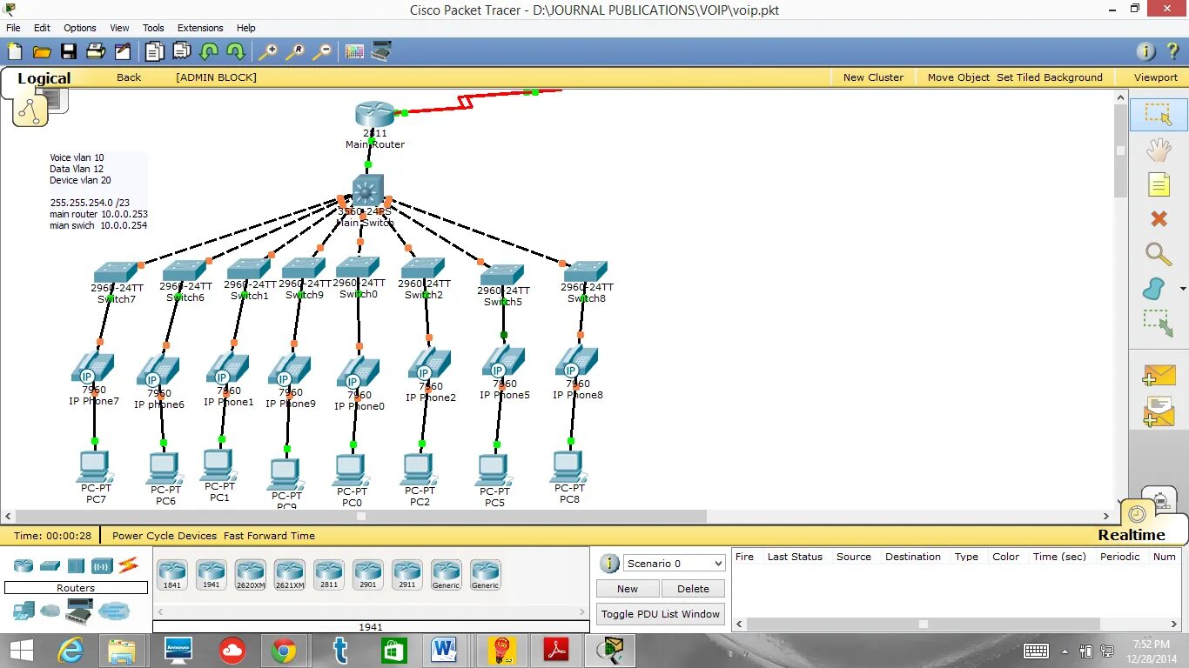Image resolution: width=1189 pixels, height=668 pixels.
Task: Save the network file with floppy icon
Action: 69,51
